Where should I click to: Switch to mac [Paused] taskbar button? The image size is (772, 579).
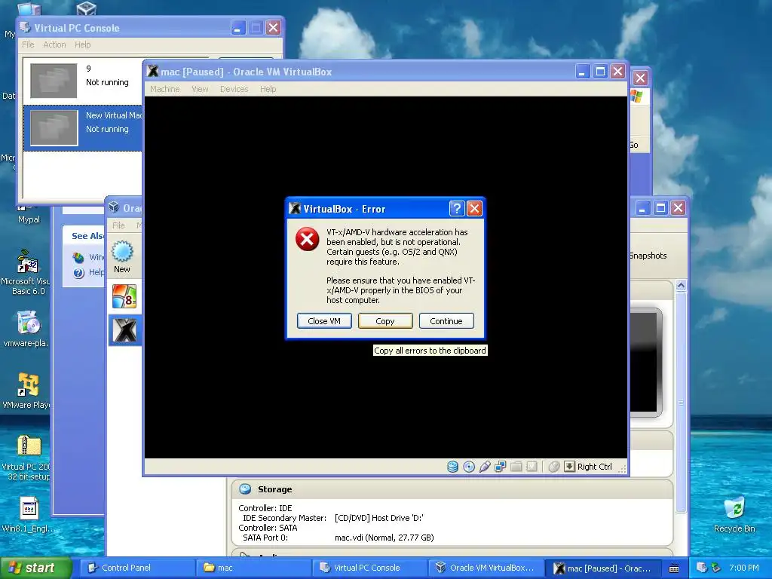tap(603, 568)
